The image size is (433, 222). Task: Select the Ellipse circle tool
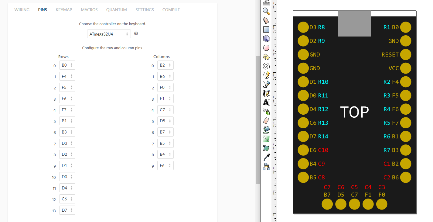pos(266,48)
